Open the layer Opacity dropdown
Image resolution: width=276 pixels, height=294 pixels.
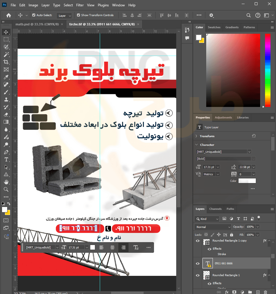pyautogui.click(x=258, y=227)
